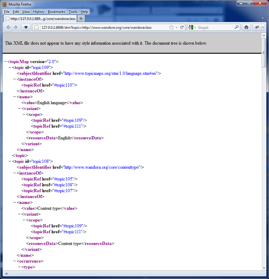Open the History menu
Viewport: 269px width, 279px height.
(38, 12)
